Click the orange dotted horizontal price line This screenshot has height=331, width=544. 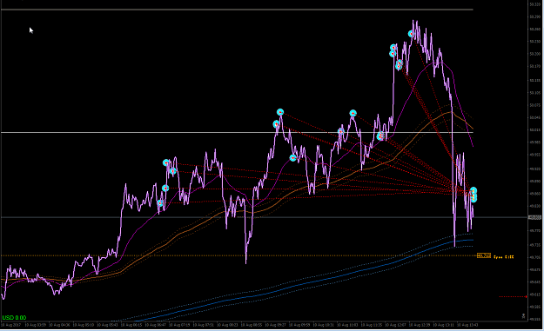coord(238,256)
